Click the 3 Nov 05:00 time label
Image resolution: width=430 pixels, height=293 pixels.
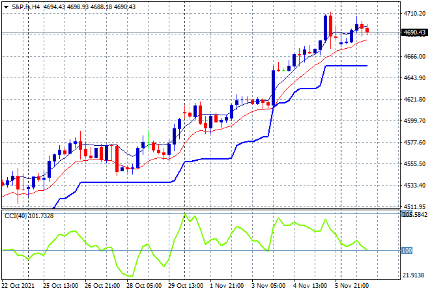click(x=268, y=286)
